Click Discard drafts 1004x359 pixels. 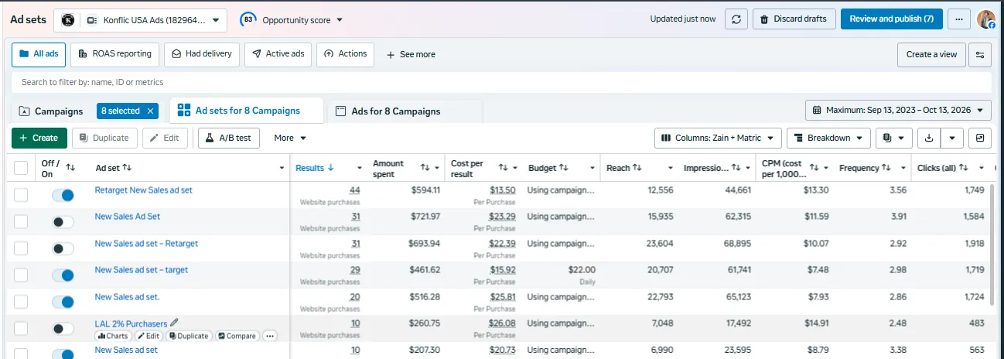coord(794,19)
